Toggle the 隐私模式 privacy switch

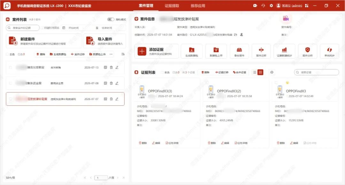111,19
